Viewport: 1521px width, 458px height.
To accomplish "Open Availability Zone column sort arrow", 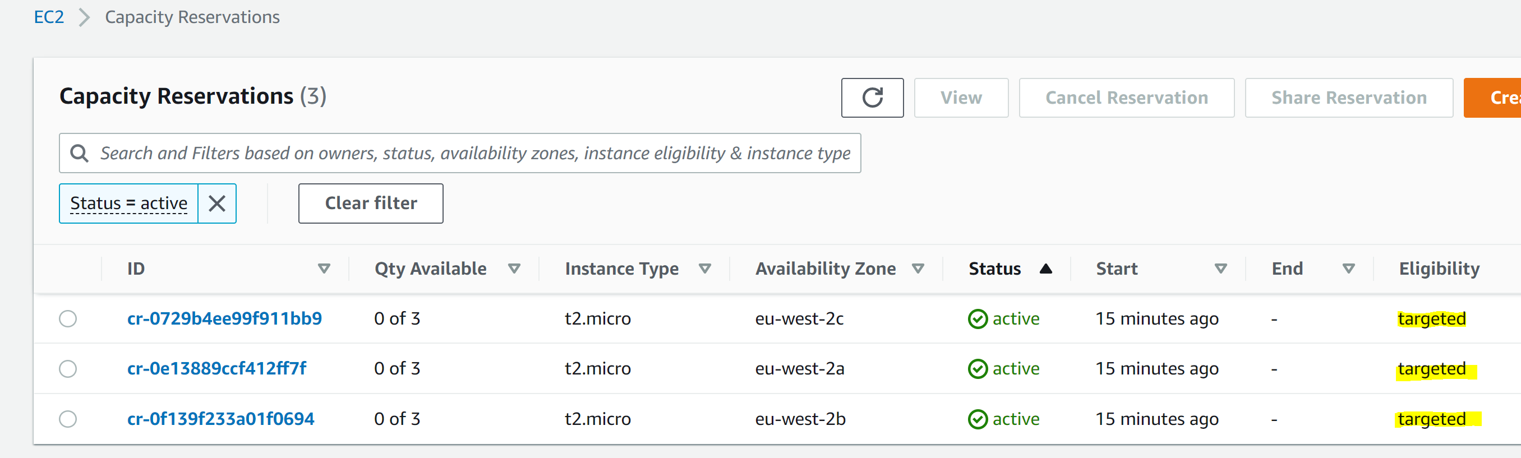I will click(x=917, y=269).
